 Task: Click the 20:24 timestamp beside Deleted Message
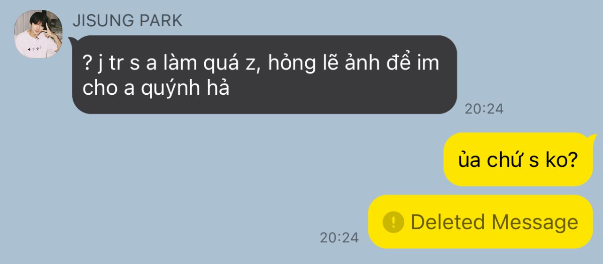(339, 238)
